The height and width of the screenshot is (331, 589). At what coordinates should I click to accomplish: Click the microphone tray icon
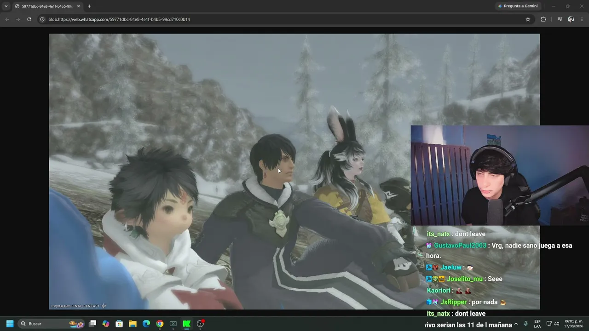point(525,324)
